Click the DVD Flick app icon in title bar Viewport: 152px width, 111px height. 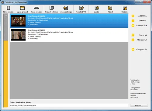point(2,2)
